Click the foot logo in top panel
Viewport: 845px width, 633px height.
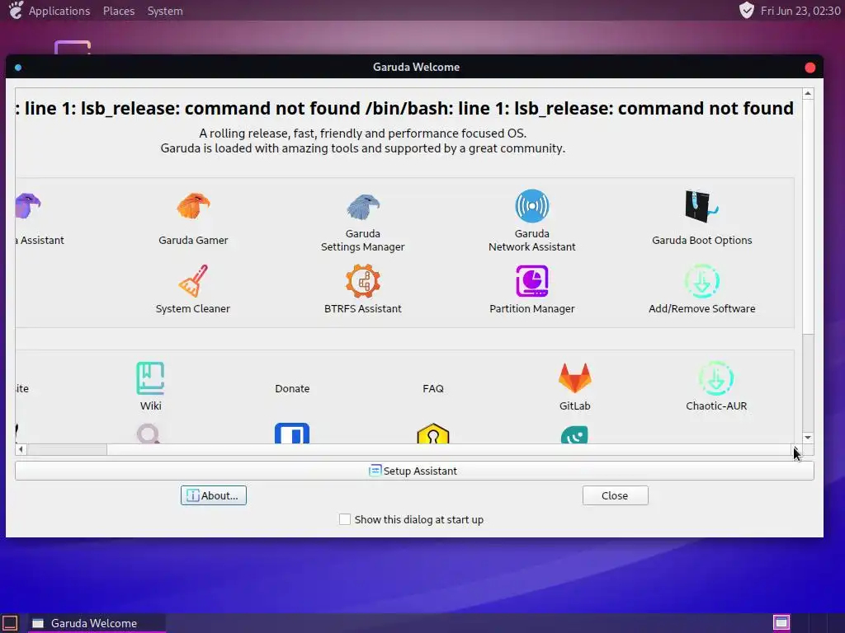pos(16,10)
